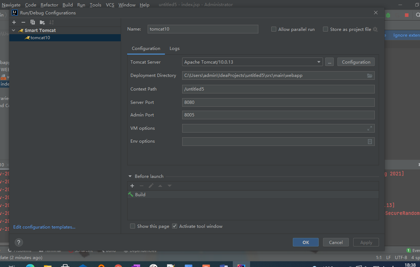Open help for Run/Debug Configurations
Screen dimensions: 420x267
pos(18,242)
